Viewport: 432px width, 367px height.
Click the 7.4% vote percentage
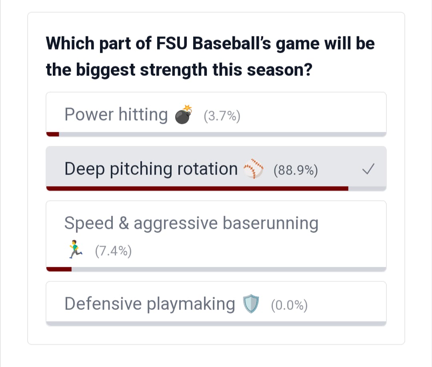click(x=113, y=251)
